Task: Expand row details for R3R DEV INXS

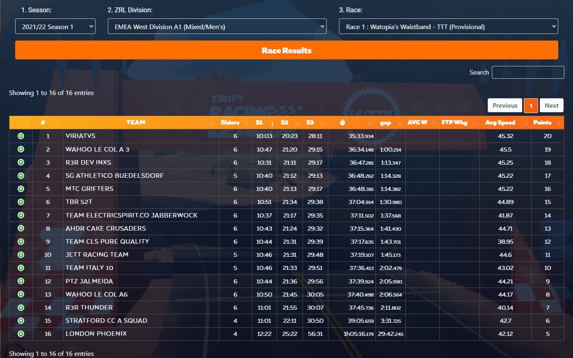Action: click(x=21, y=162)
